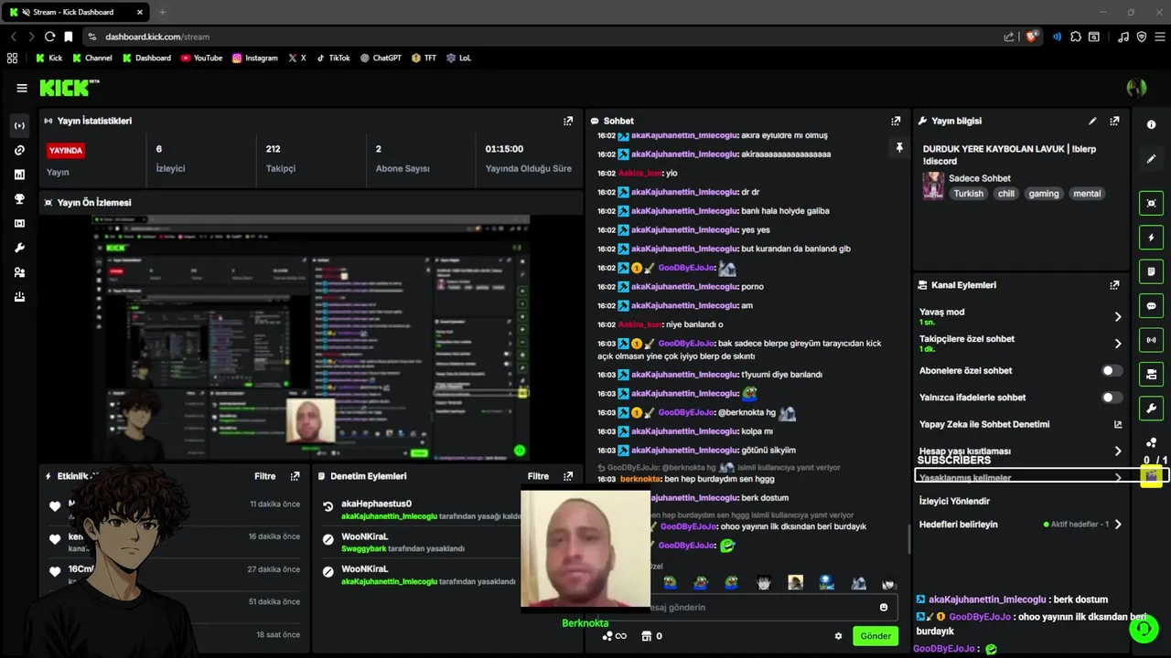Open the Kick bookmark
Image resolution: width=1171 pixels, height=658 pixels.
(x=48, y=58)
